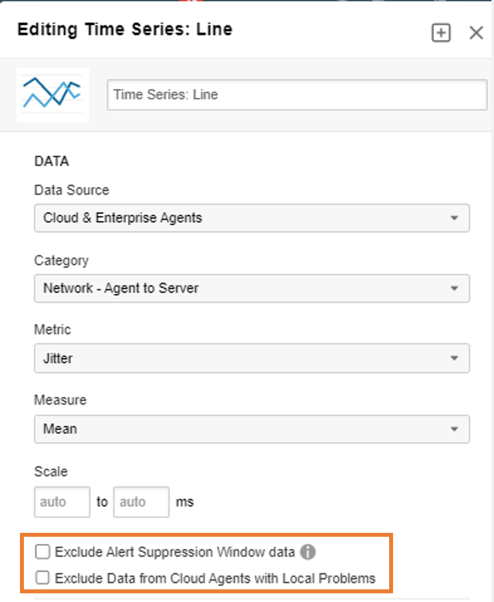494x602 pixels.
Task: Click the widget title field Time Series: Line
Action: 297,95
